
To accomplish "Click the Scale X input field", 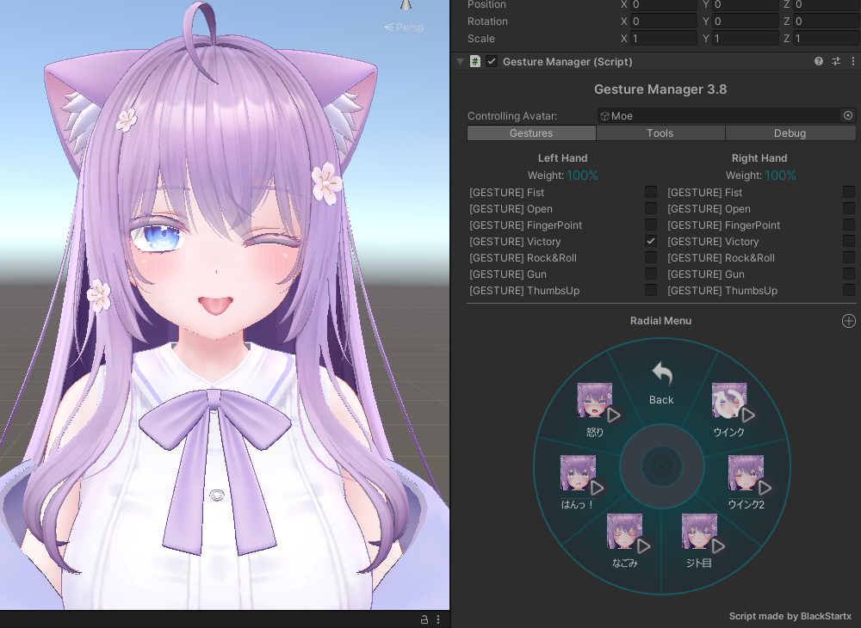I will point(664,39).
